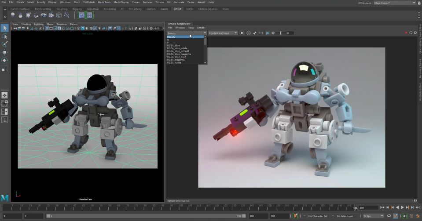Viewport: 422px width, 221px height.
Task: Open the Mesh Tools menu
Action: (104, 2)
